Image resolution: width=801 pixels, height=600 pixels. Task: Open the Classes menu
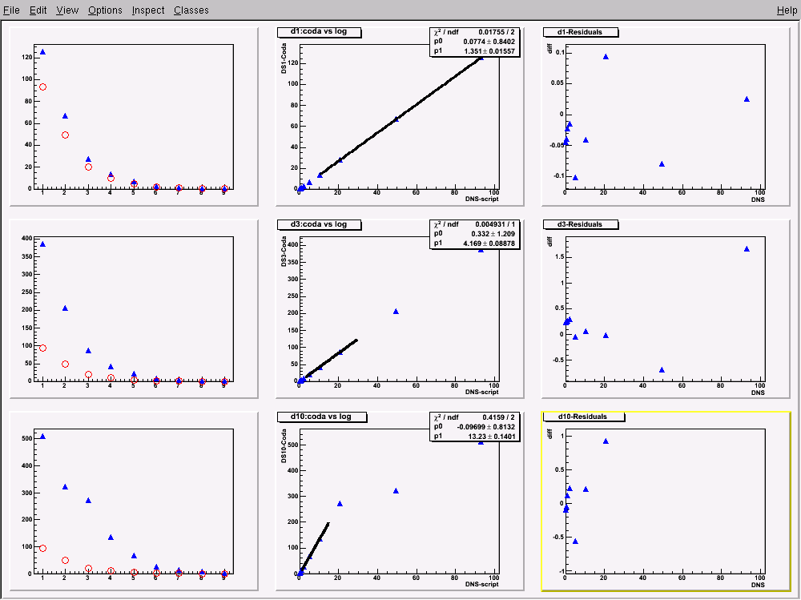[191, 10]
